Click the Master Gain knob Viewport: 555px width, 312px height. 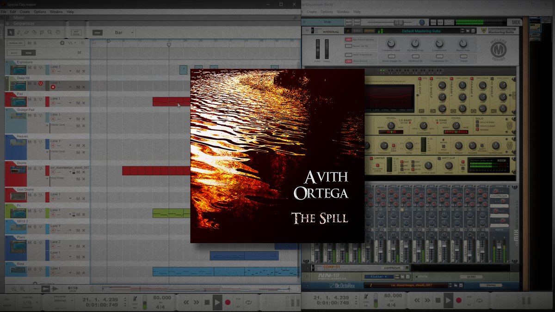coord(464,43)
